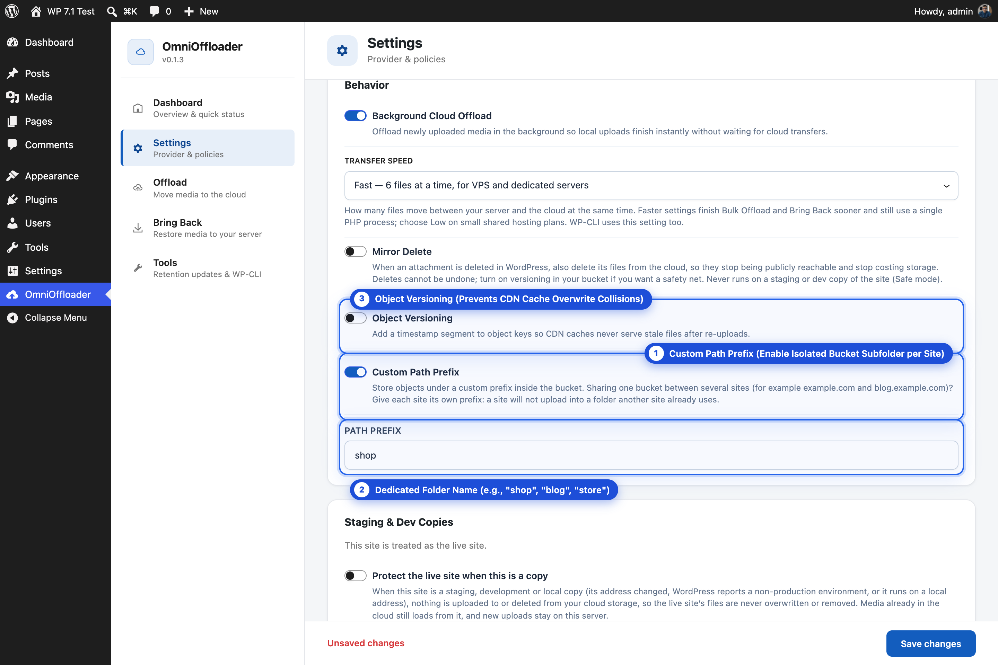Open Tools retention updates & WP-CLI page

[208, 268]
